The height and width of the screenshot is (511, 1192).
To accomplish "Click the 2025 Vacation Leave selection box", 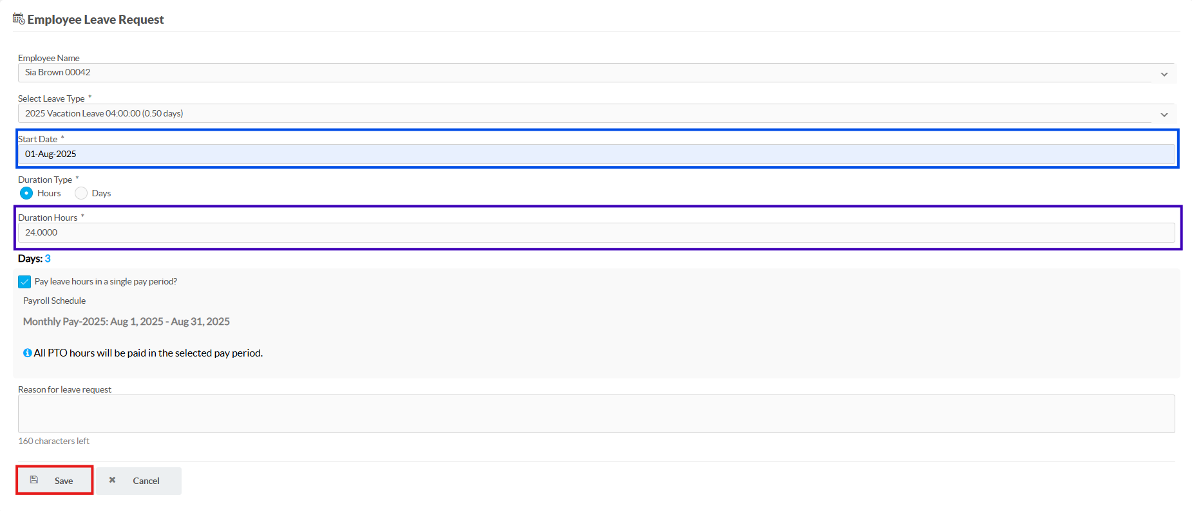I will coord(596,113).
